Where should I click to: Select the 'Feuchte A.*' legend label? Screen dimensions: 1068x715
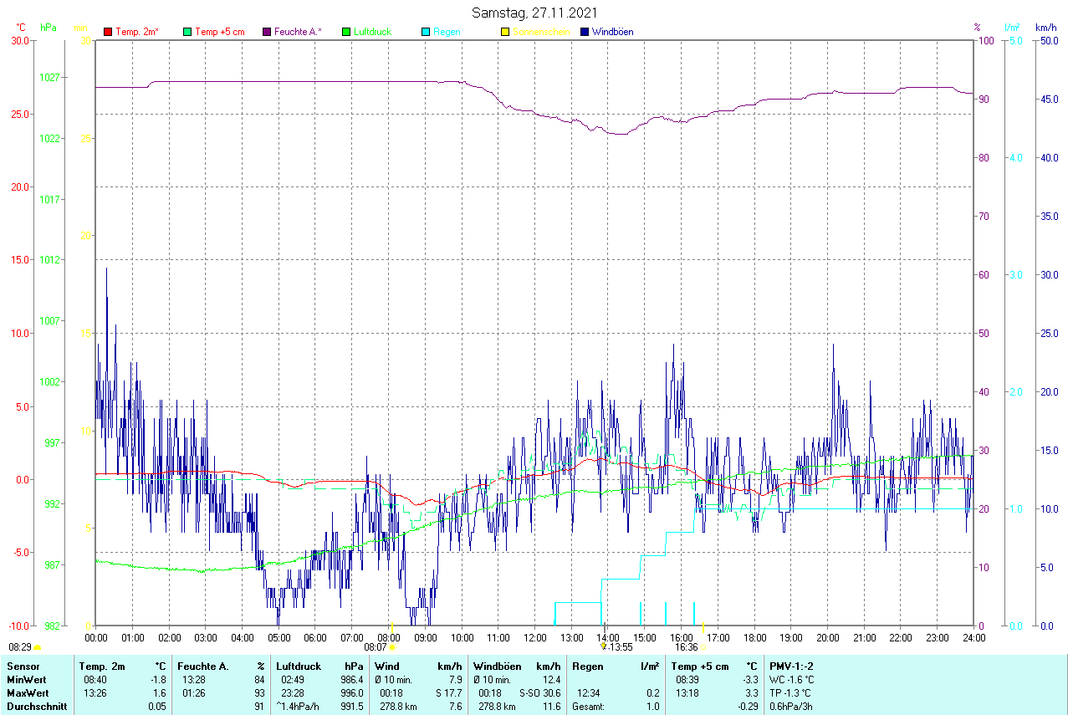tap(298, 32)
